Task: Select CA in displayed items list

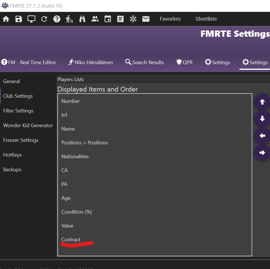Action: pos(155,170)
